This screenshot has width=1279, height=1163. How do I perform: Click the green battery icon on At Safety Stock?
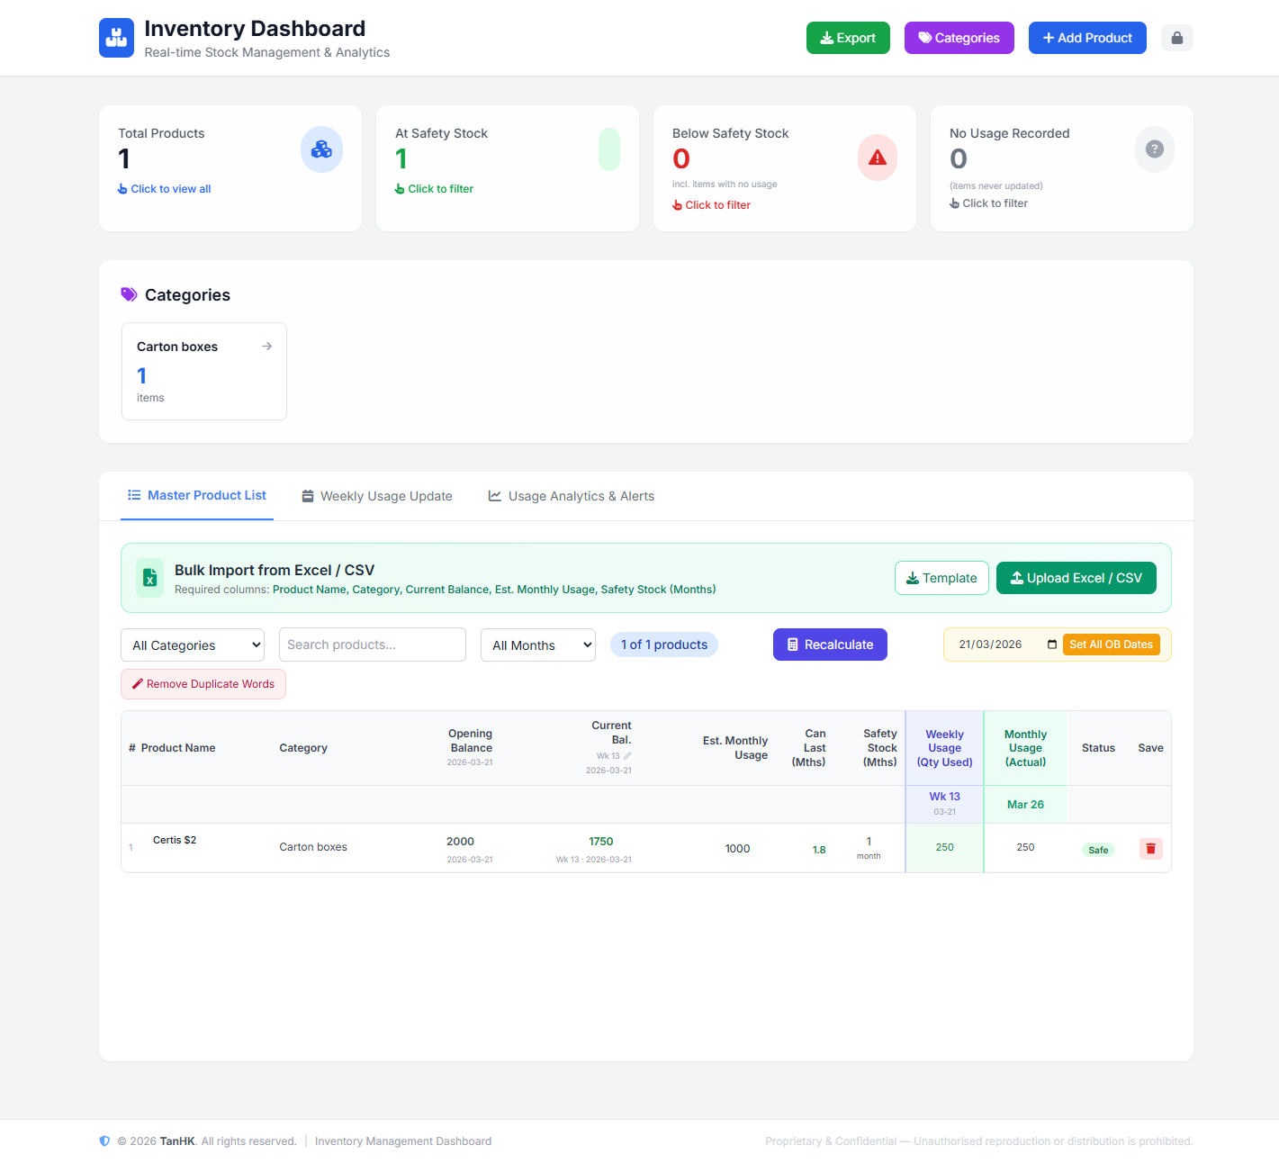[609, 149]
